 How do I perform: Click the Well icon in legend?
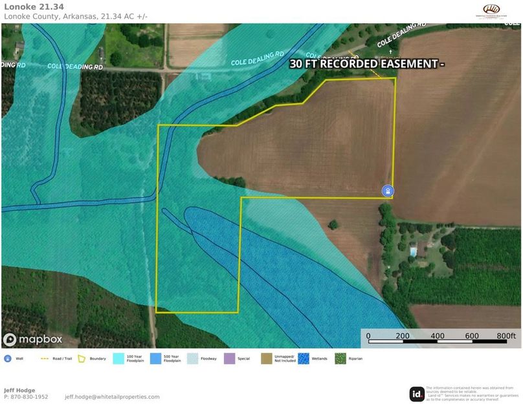click(x=8, y=359)
